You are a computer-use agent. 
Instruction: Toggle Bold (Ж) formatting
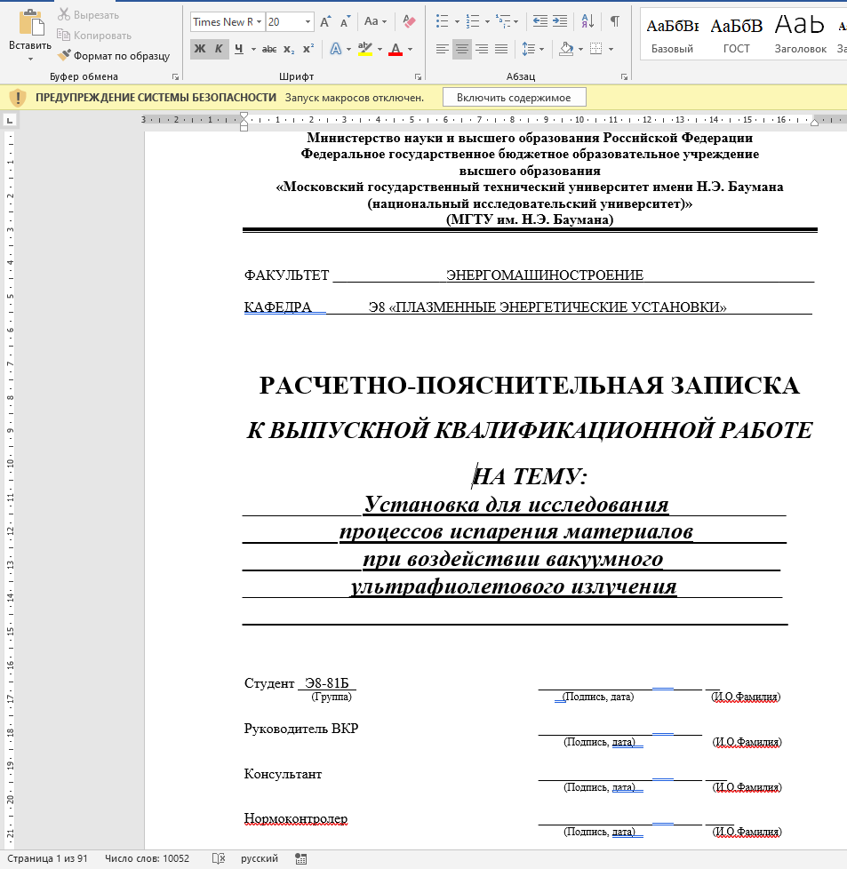click(199, 49)
